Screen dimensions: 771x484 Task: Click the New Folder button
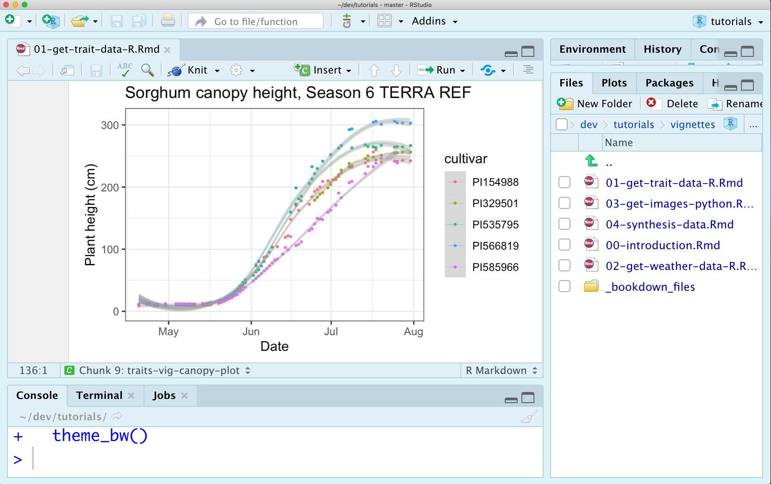coord(595,104)
